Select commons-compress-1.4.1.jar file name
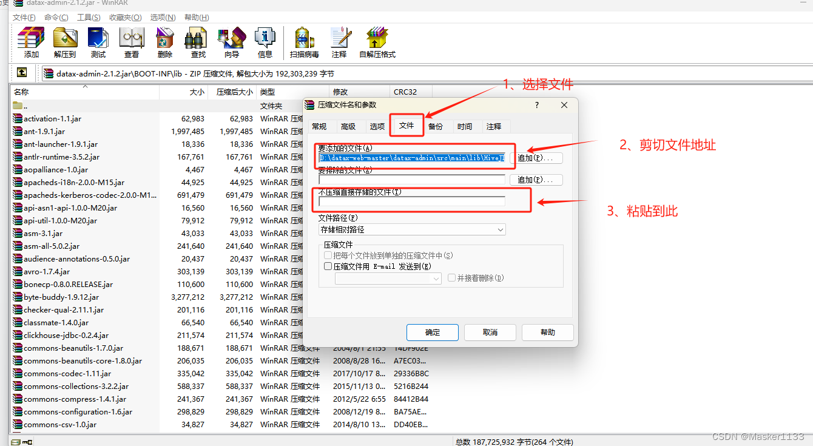Image resolution: width=813 pixels, height=446 pixels. 75,399
